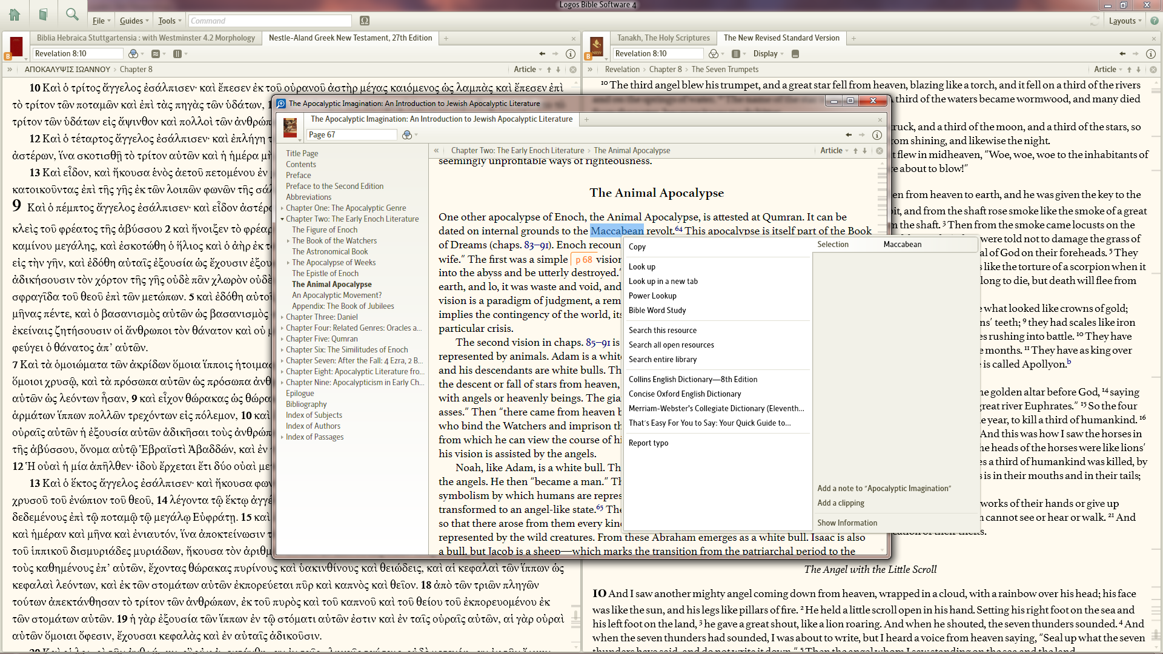1163x654 pixels.
Task: Open Article dropdown in Apocalyptic Imagination window
Action: (x=835, y=151)
